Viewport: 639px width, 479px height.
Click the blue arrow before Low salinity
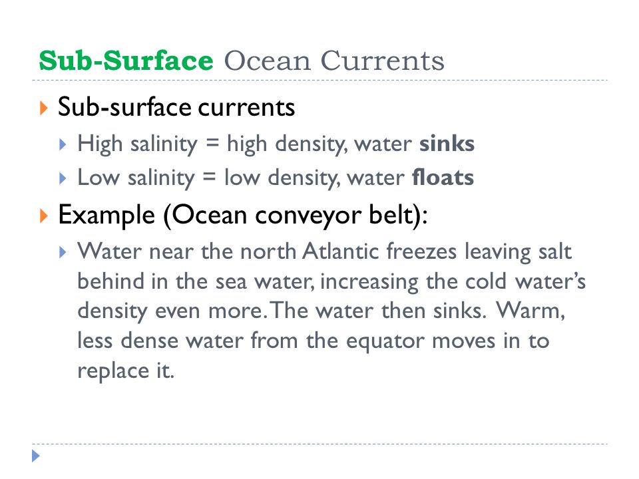[x=63, y=178]
